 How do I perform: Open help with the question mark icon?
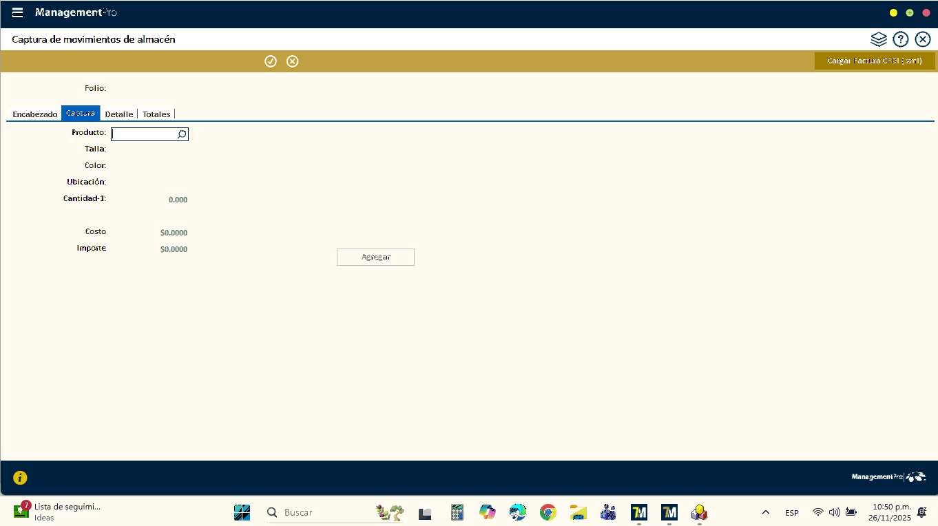[x=901, y=39]
